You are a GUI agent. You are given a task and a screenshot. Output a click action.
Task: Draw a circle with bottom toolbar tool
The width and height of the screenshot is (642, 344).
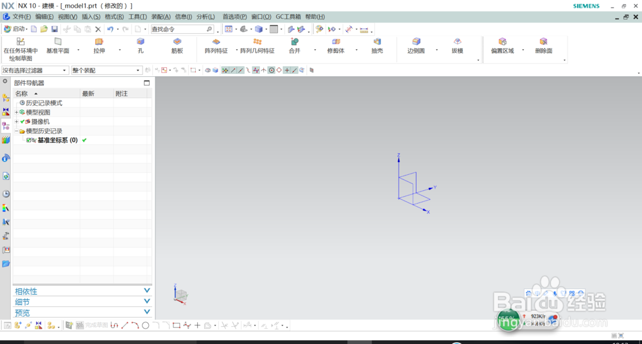click(x=145, y=325)
